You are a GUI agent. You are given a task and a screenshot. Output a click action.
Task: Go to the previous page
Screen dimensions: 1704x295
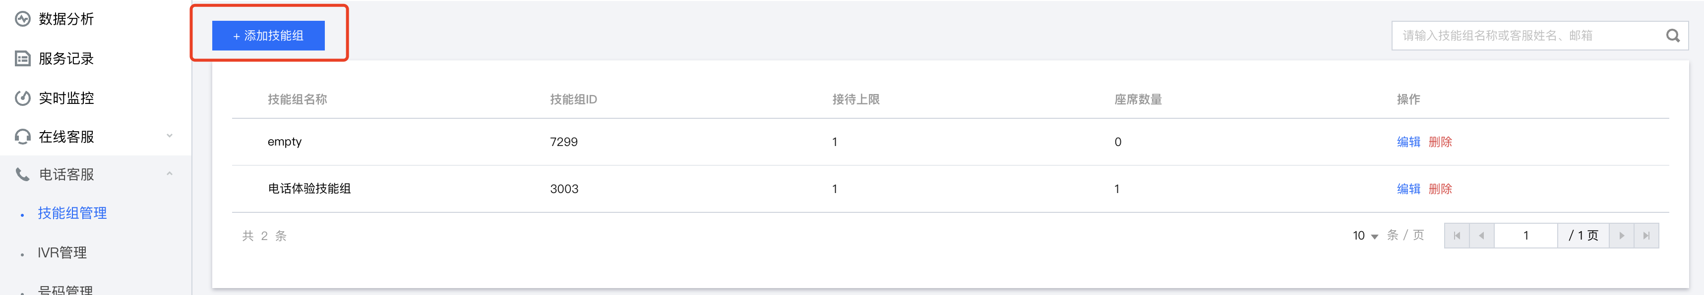click(x=1481, y=236)
